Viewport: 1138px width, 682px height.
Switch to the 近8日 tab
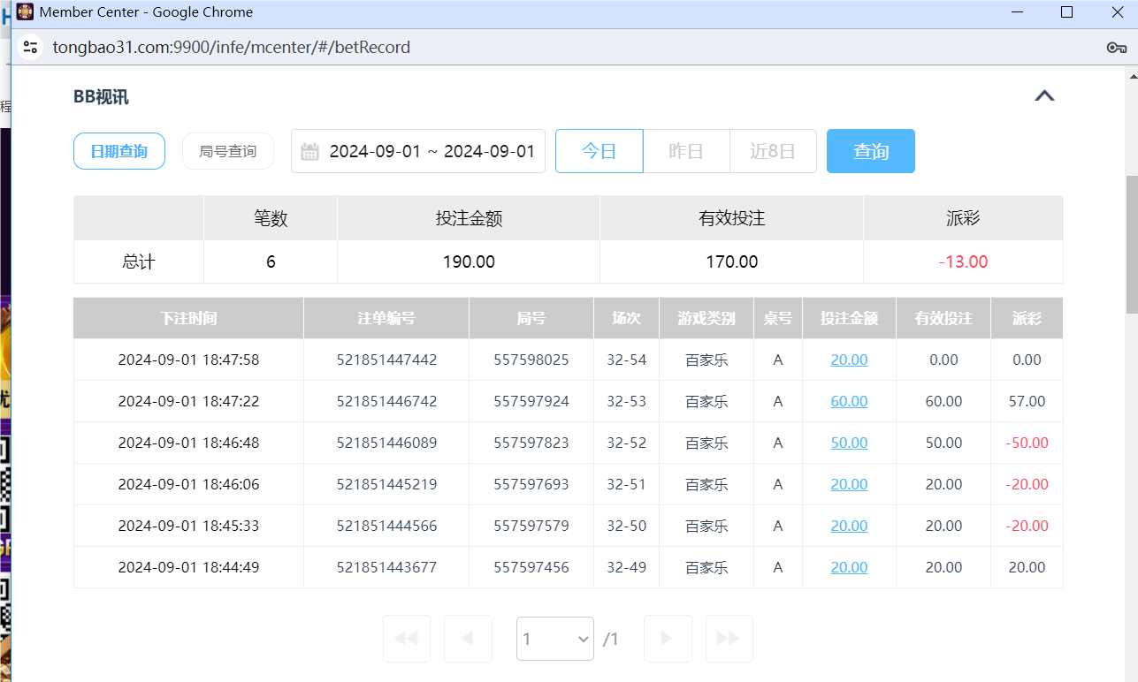pos(773,151)
